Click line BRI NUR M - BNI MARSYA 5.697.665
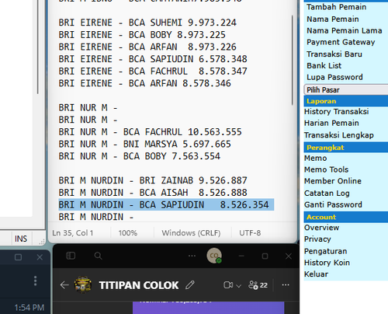The width and height of the screenshot is (388, 314). tap(144, 144)
